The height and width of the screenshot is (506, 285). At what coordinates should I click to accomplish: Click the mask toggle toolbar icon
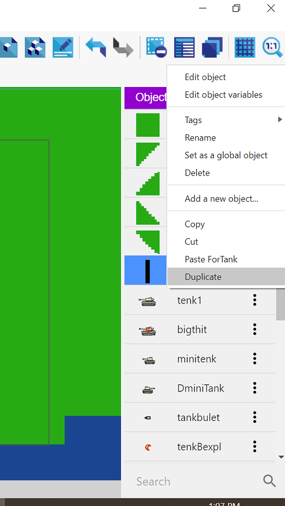[x=157, y=47]
